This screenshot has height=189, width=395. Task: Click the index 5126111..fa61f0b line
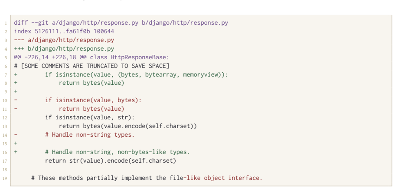pos(64,32)
